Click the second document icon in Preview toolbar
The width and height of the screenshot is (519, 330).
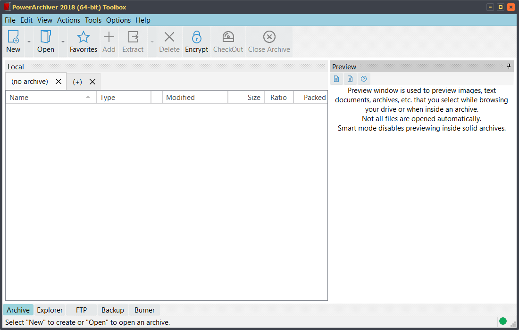click(350, 79)
